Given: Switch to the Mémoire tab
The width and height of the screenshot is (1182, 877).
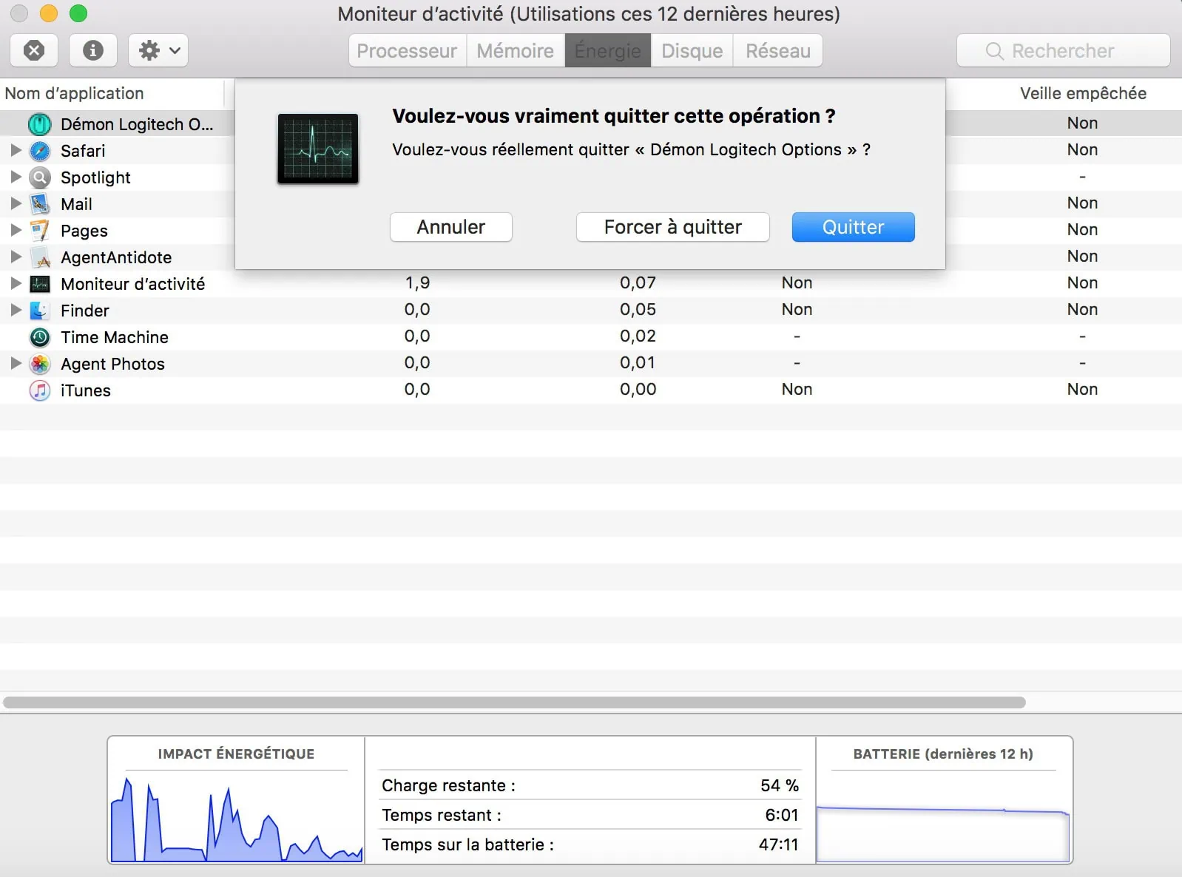Looking at the screenshot, I should [515, 50].
